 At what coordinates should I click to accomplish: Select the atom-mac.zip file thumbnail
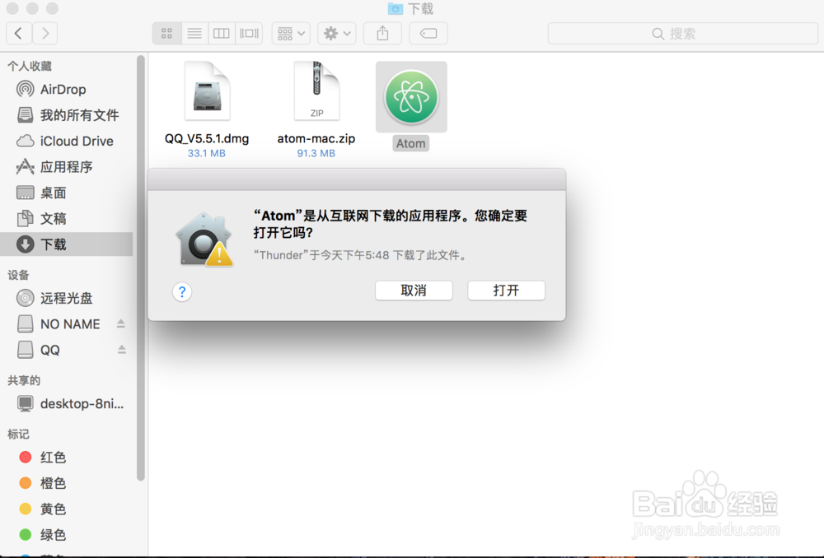click(316, 91)
